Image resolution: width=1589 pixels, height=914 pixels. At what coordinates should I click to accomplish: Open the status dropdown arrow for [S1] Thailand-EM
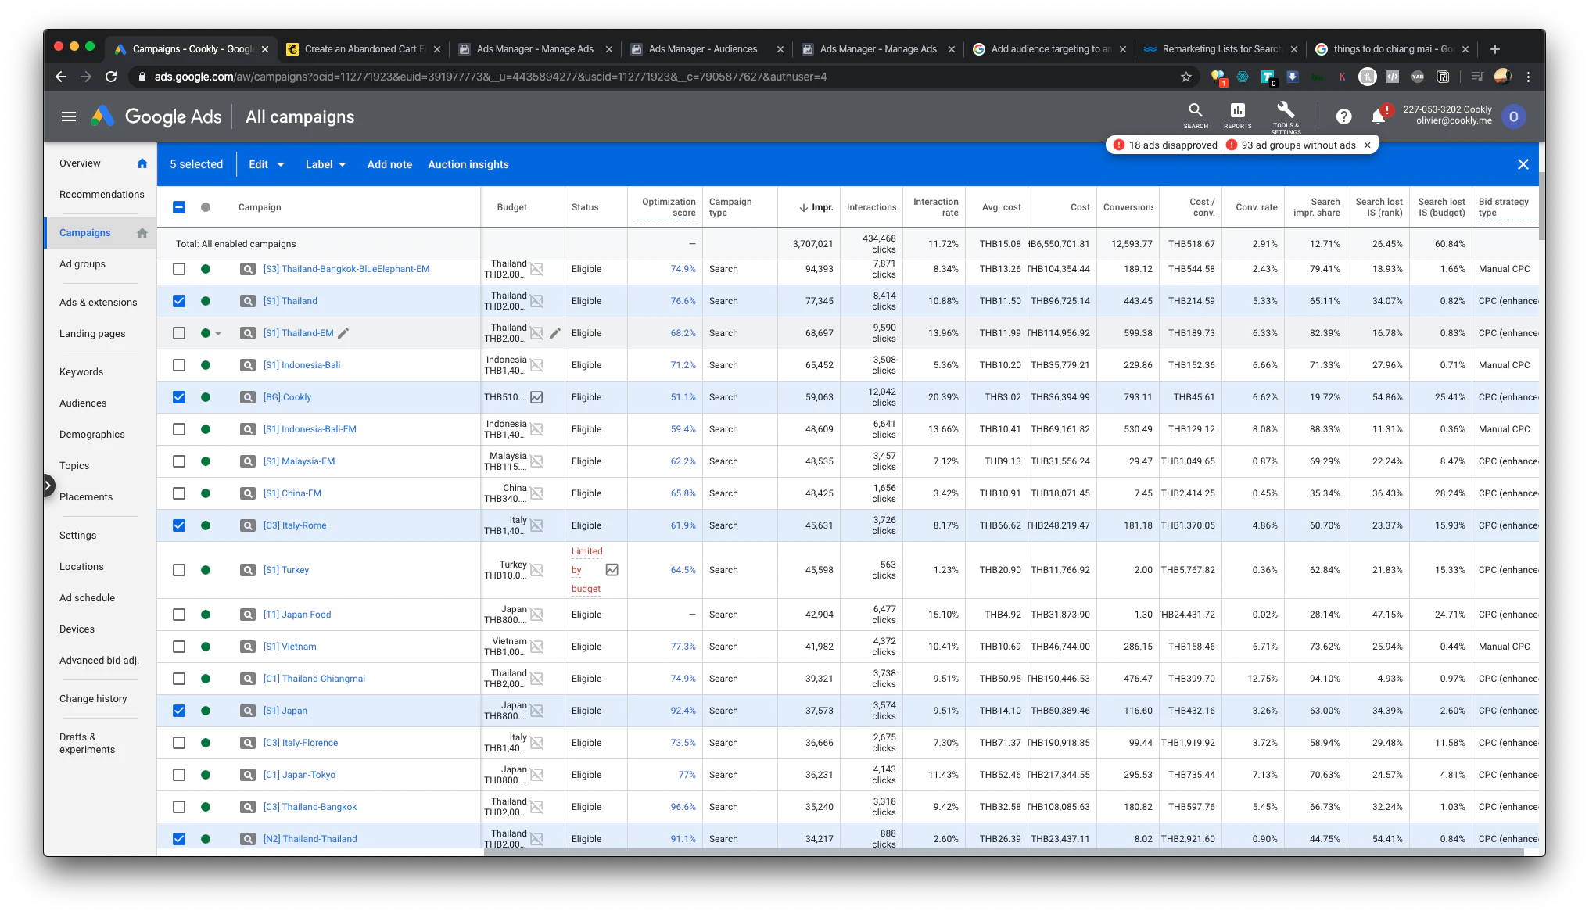tap(218, 333)
